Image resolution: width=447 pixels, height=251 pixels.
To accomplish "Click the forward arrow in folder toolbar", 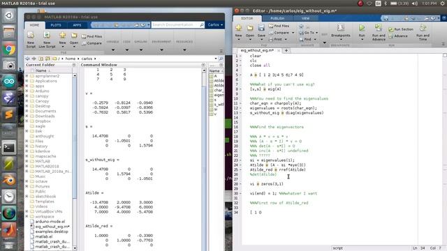I will [x=34, y=59].
